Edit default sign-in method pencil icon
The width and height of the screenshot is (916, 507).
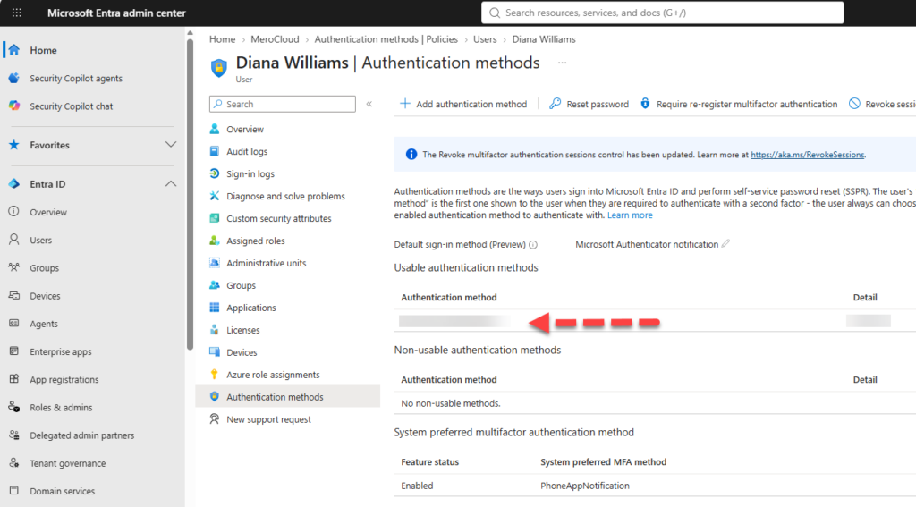[725, 243]
